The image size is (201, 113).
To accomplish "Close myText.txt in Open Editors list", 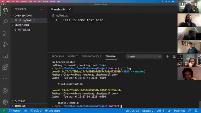I will coord(16,20).
